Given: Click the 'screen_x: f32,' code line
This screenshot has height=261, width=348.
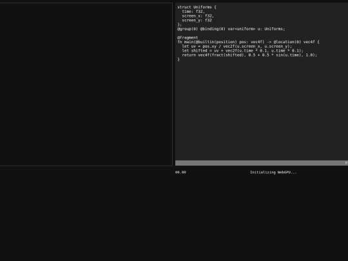Looking at the screenshot, I should 198,16.
